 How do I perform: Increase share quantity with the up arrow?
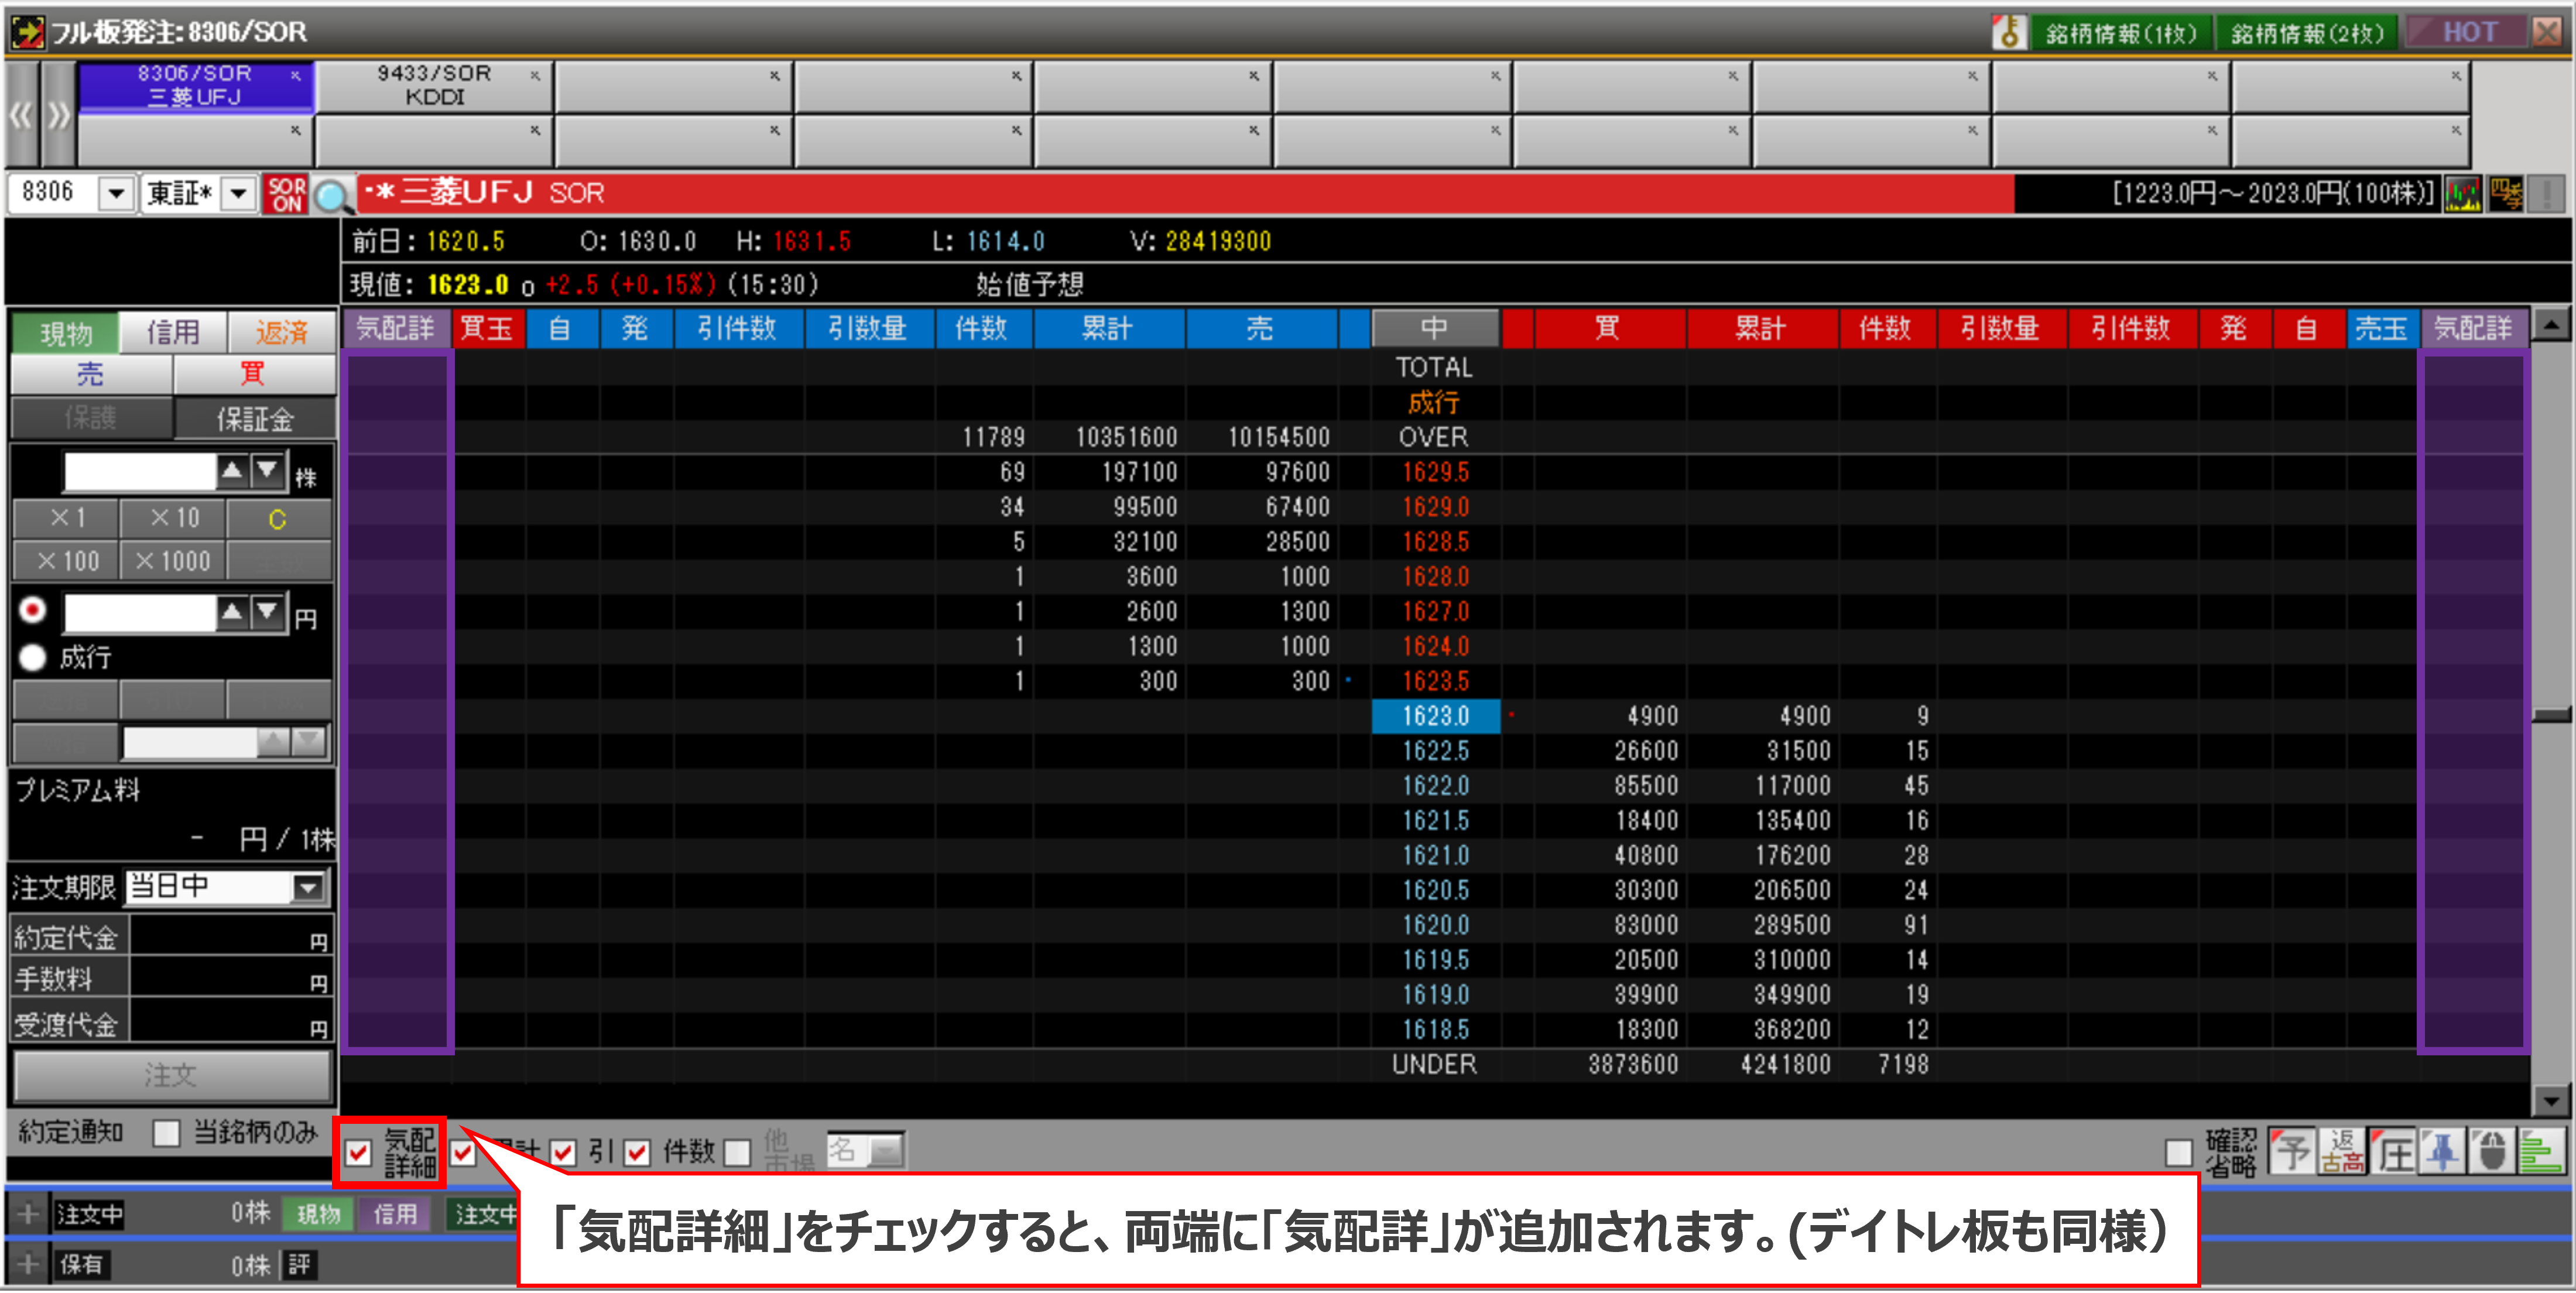point(232,470)
